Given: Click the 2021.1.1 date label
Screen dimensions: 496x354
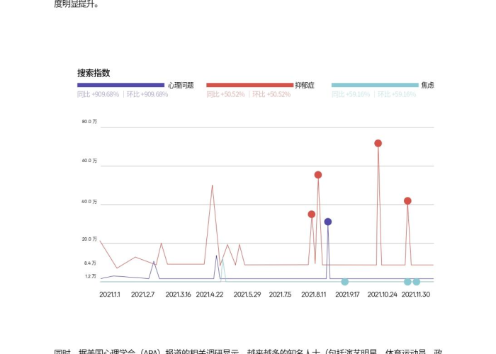Looking at the screenshot, I should click(110, 295).
